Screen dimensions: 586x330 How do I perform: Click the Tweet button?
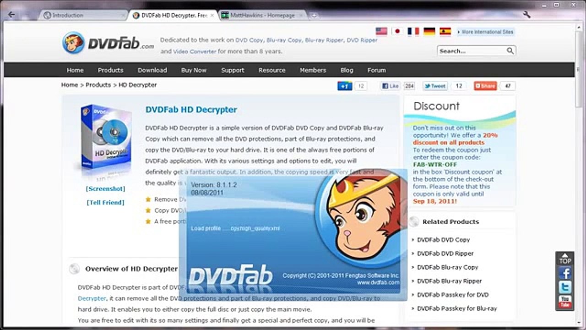435,86
